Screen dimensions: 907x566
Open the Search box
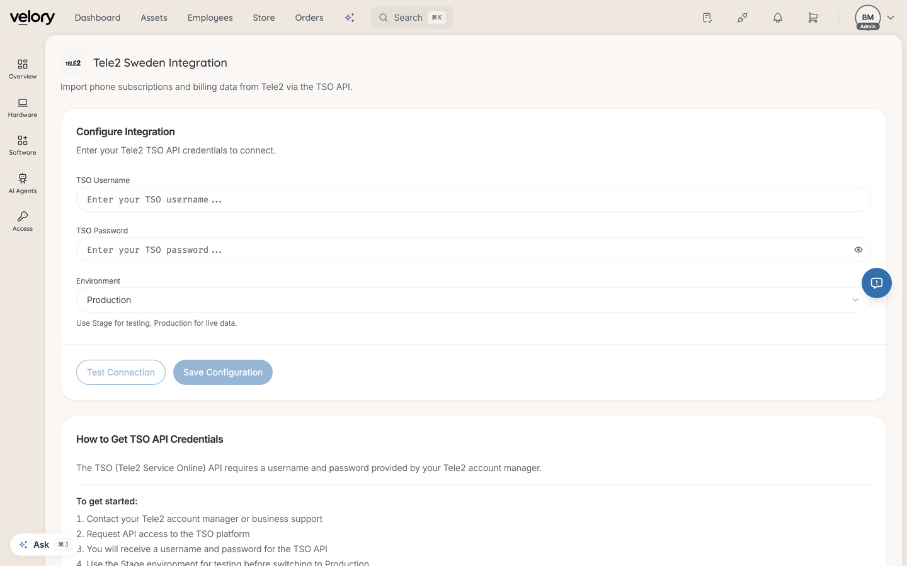tap(412, 18)
